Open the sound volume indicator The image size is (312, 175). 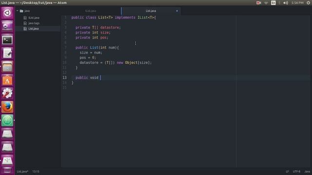click(286, 3)
